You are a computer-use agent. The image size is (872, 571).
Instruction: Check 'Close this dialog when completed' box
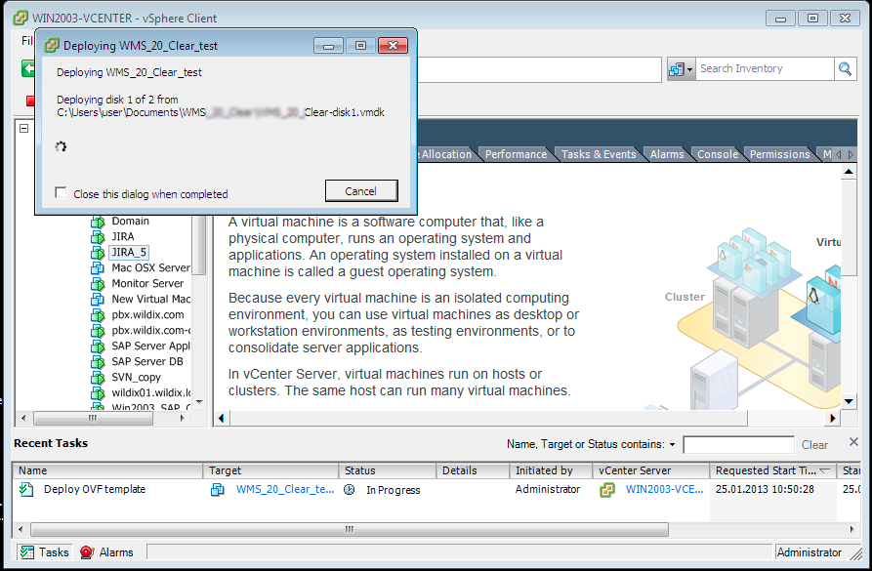(x=61, y=193)
